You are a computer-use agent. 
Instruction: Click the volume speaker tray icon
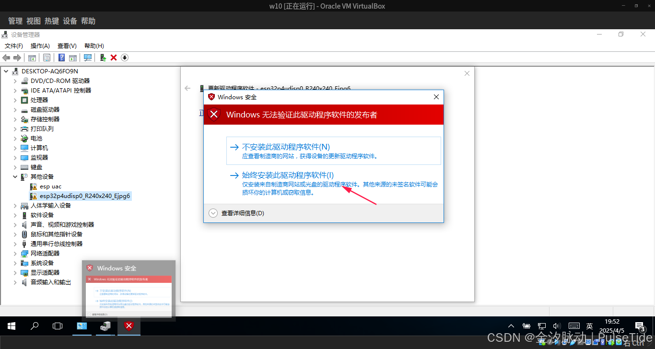coord(557,326)
